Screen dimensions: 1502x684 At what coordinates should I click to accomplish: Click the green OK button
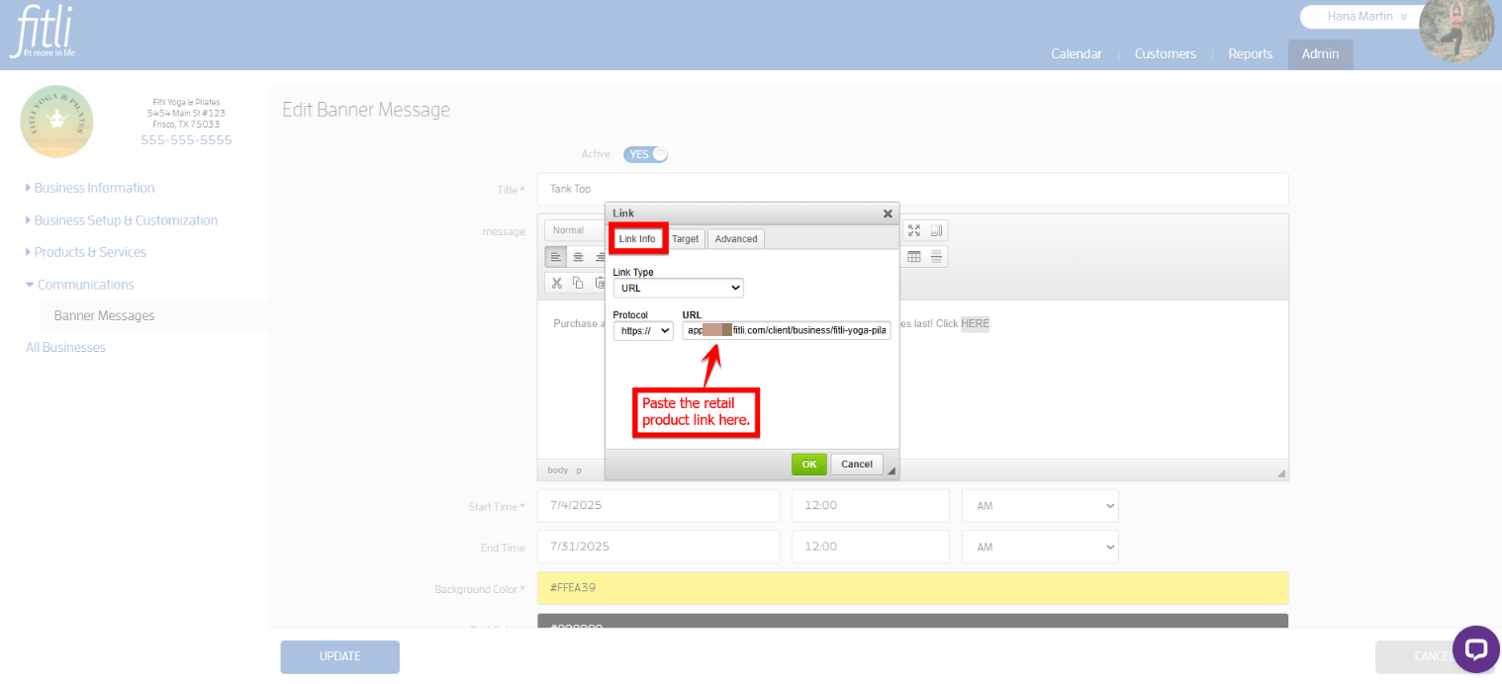coord(808,464)
